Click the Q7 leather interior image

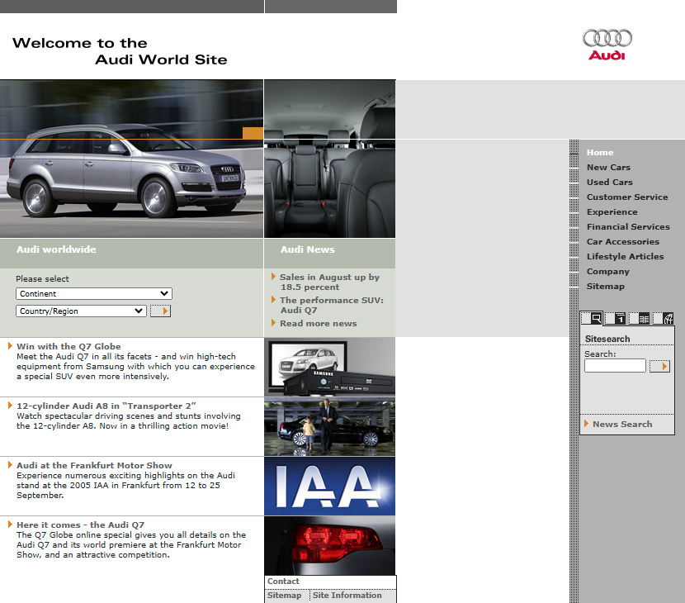[x=330, y=159]
